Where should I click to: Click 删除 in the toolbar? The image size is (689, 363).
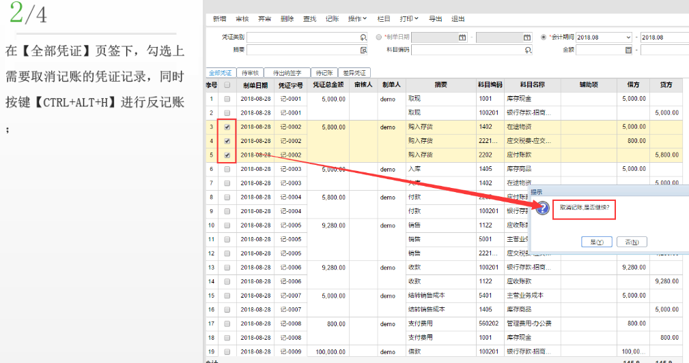click(x=287, y=19)
